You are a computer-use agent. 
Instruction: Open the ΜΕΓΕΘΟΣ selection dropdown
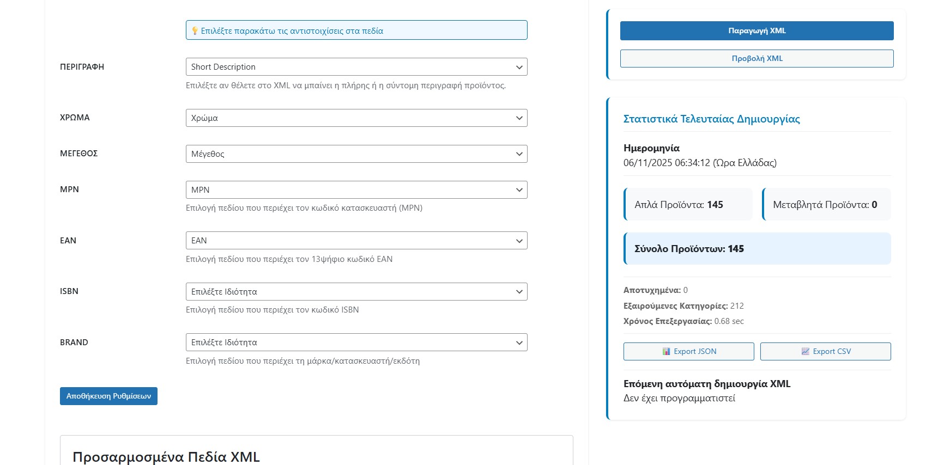(356, 154)
